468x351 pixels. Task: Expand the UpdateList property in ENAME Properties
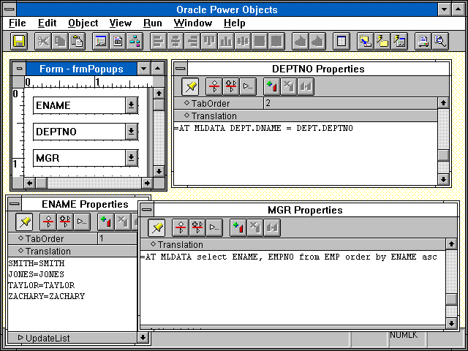[20, 338]
